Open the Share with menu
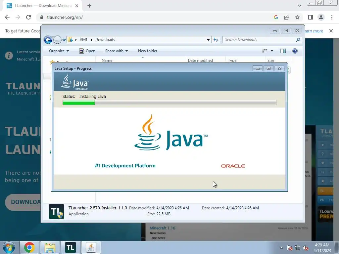The image size is (339, 254). pyautogui.click(x=116, y=51)
